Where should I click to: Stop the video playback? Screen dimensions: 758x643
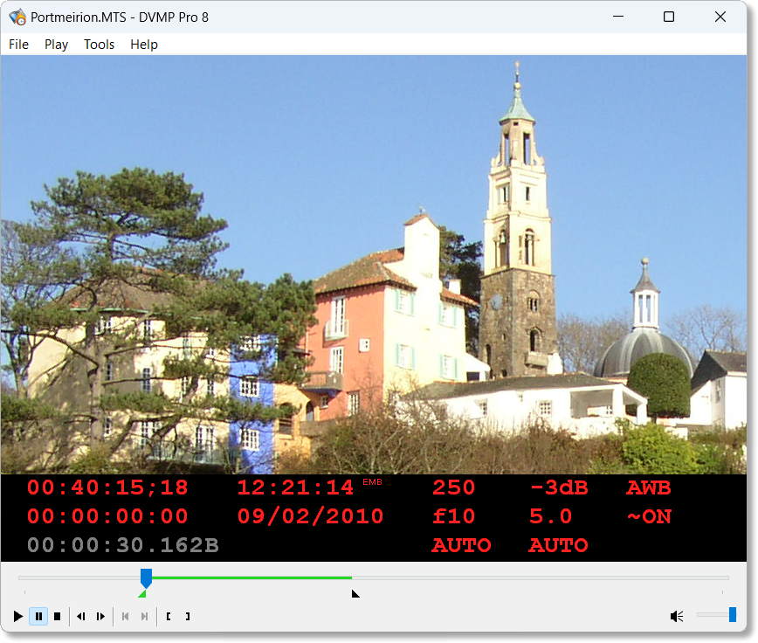click(x=57, y=616)
